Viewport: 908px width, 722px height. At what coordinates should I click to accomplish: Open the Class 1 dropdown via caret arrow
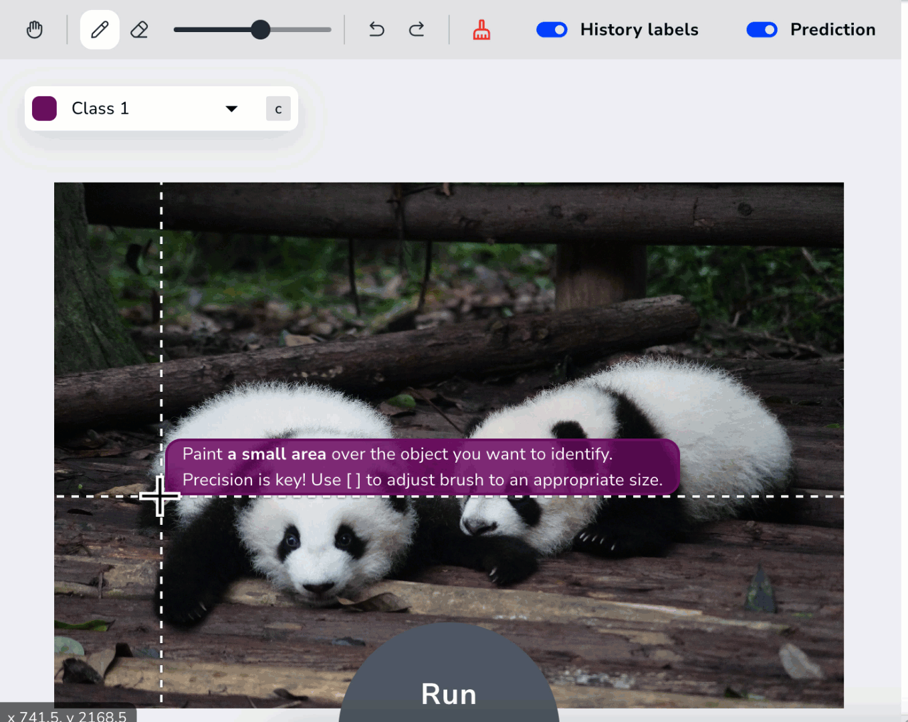tap(231, 108)
